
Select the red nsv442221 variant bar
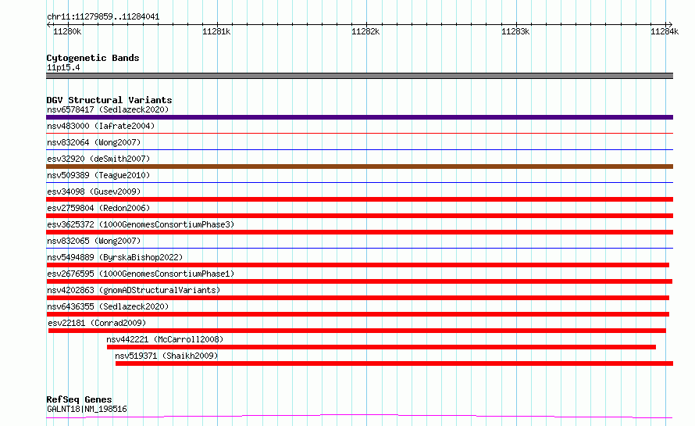381,347
